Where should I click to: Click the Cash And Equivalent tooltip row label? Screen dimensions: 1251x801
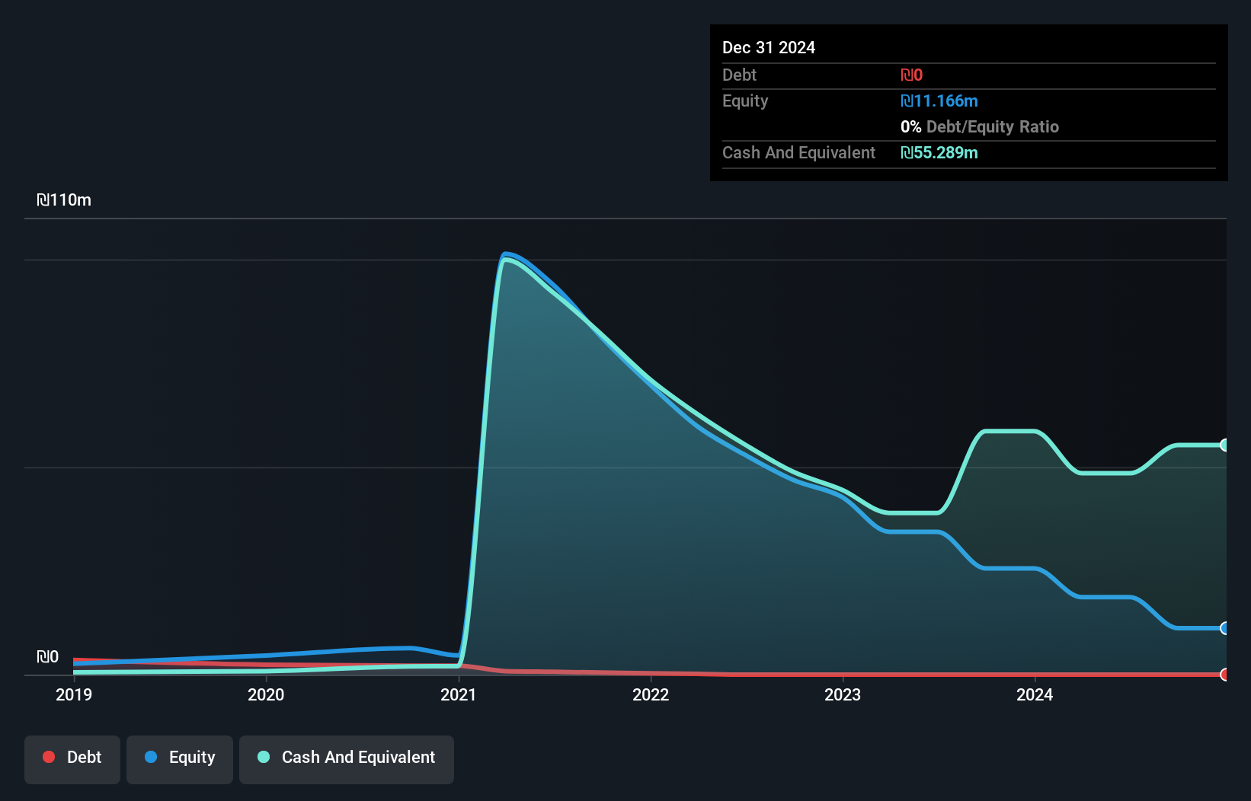[x=798, y=152]
